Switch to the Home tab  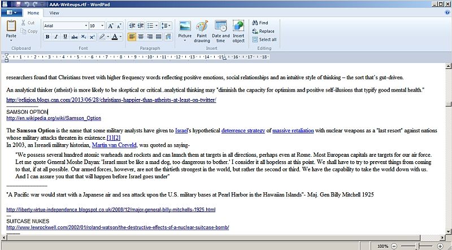point(33,12)
